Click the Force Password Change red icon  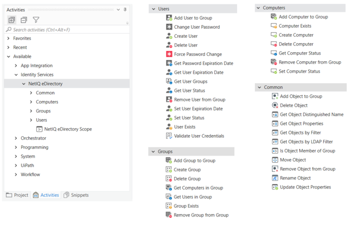(x=169, y=54)
